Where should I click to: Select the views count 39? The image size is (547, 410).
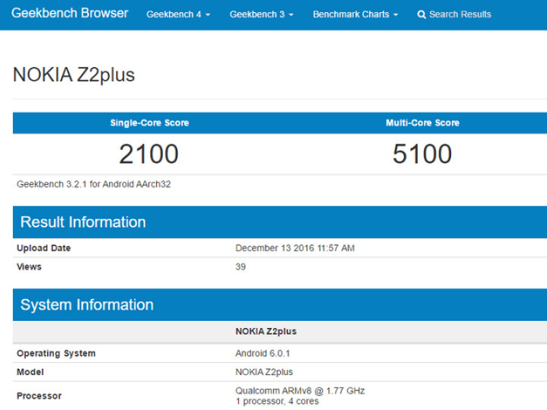coord(240,267)
